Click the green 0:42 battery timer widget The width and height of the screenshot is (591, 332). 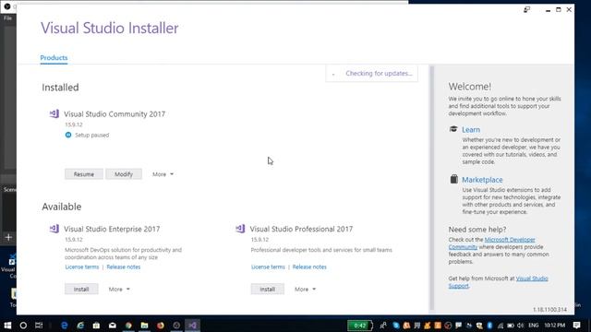pos(359,326)
